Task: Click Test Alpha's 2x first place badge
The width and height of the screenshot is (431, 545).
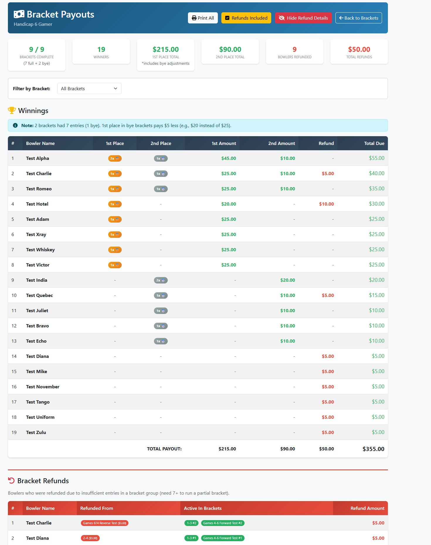Action: pyautogui.click(x=115, y=158)
